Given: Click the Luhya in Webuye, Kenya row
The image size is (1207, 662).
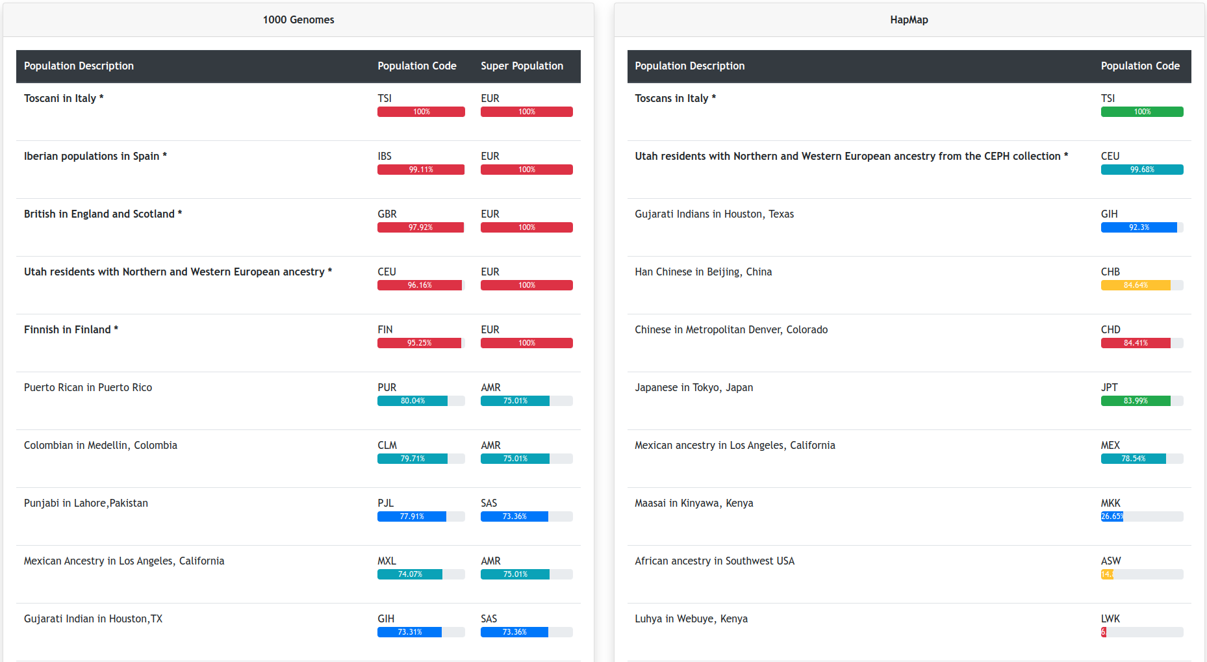Looking at the screenshot, I should coord(691,619).
